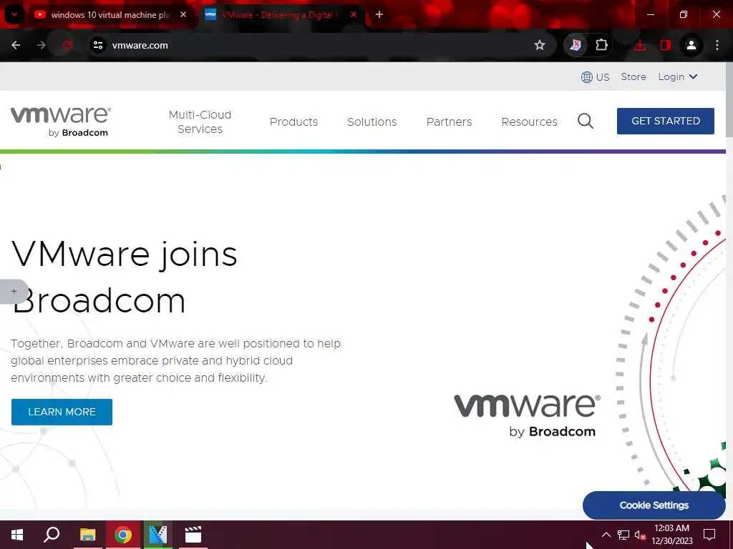Click the GET STARTED button
The width and height of the screenshot is (733, 549).
tap(665, 121)
